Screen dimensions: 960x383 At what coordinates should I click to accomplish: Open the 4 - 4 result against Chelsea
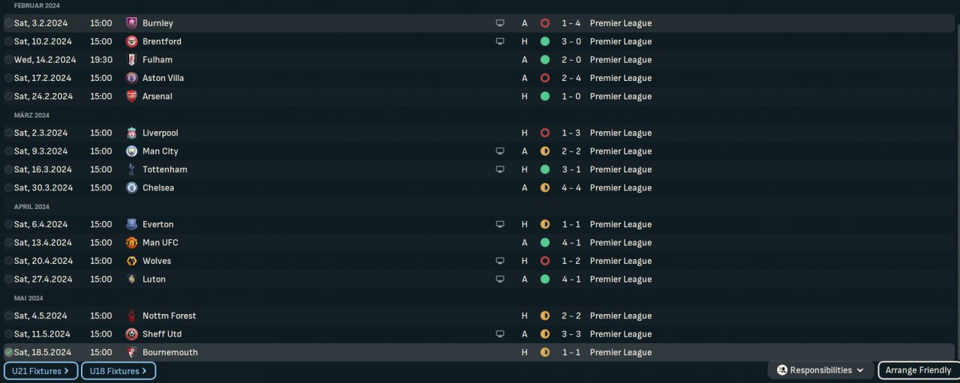pyautogui.click(x=571, y=188)
